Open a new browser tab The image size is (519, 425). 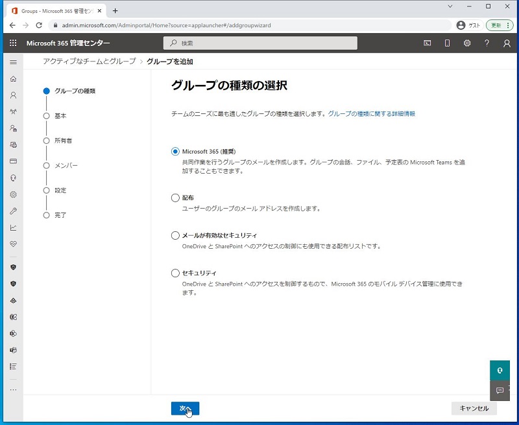pyautogui.click(x=115, y=10)
